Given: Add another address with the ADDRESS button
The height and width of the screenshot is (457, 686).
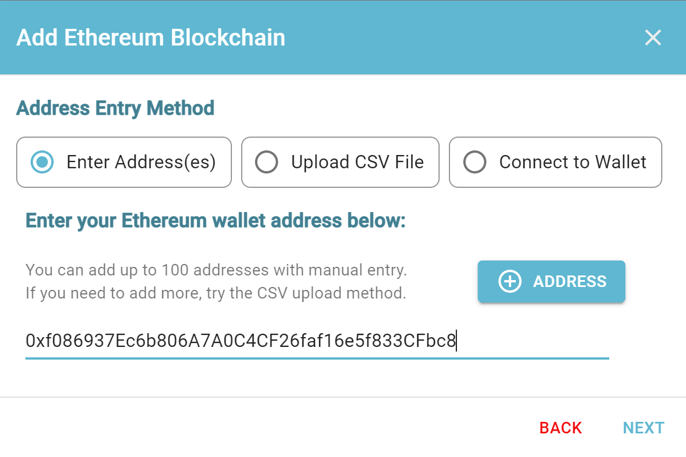Looking at the screenshot, I should click(x=551, y=281).
